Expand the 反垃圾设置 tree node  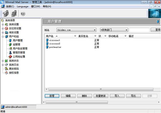pyautogui.click(x=3, y=29)
